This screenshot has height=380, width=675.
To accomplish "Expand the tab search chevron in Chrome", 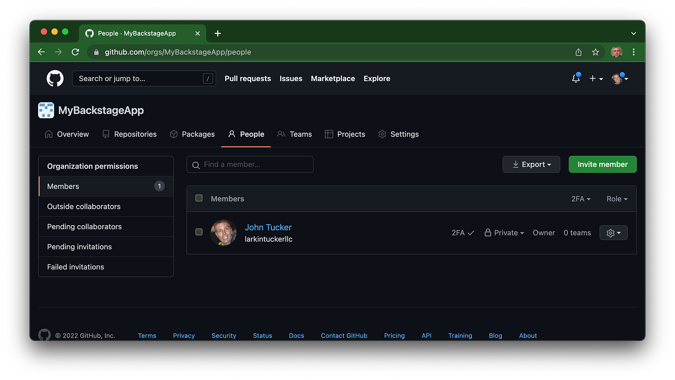I will 634,33.
